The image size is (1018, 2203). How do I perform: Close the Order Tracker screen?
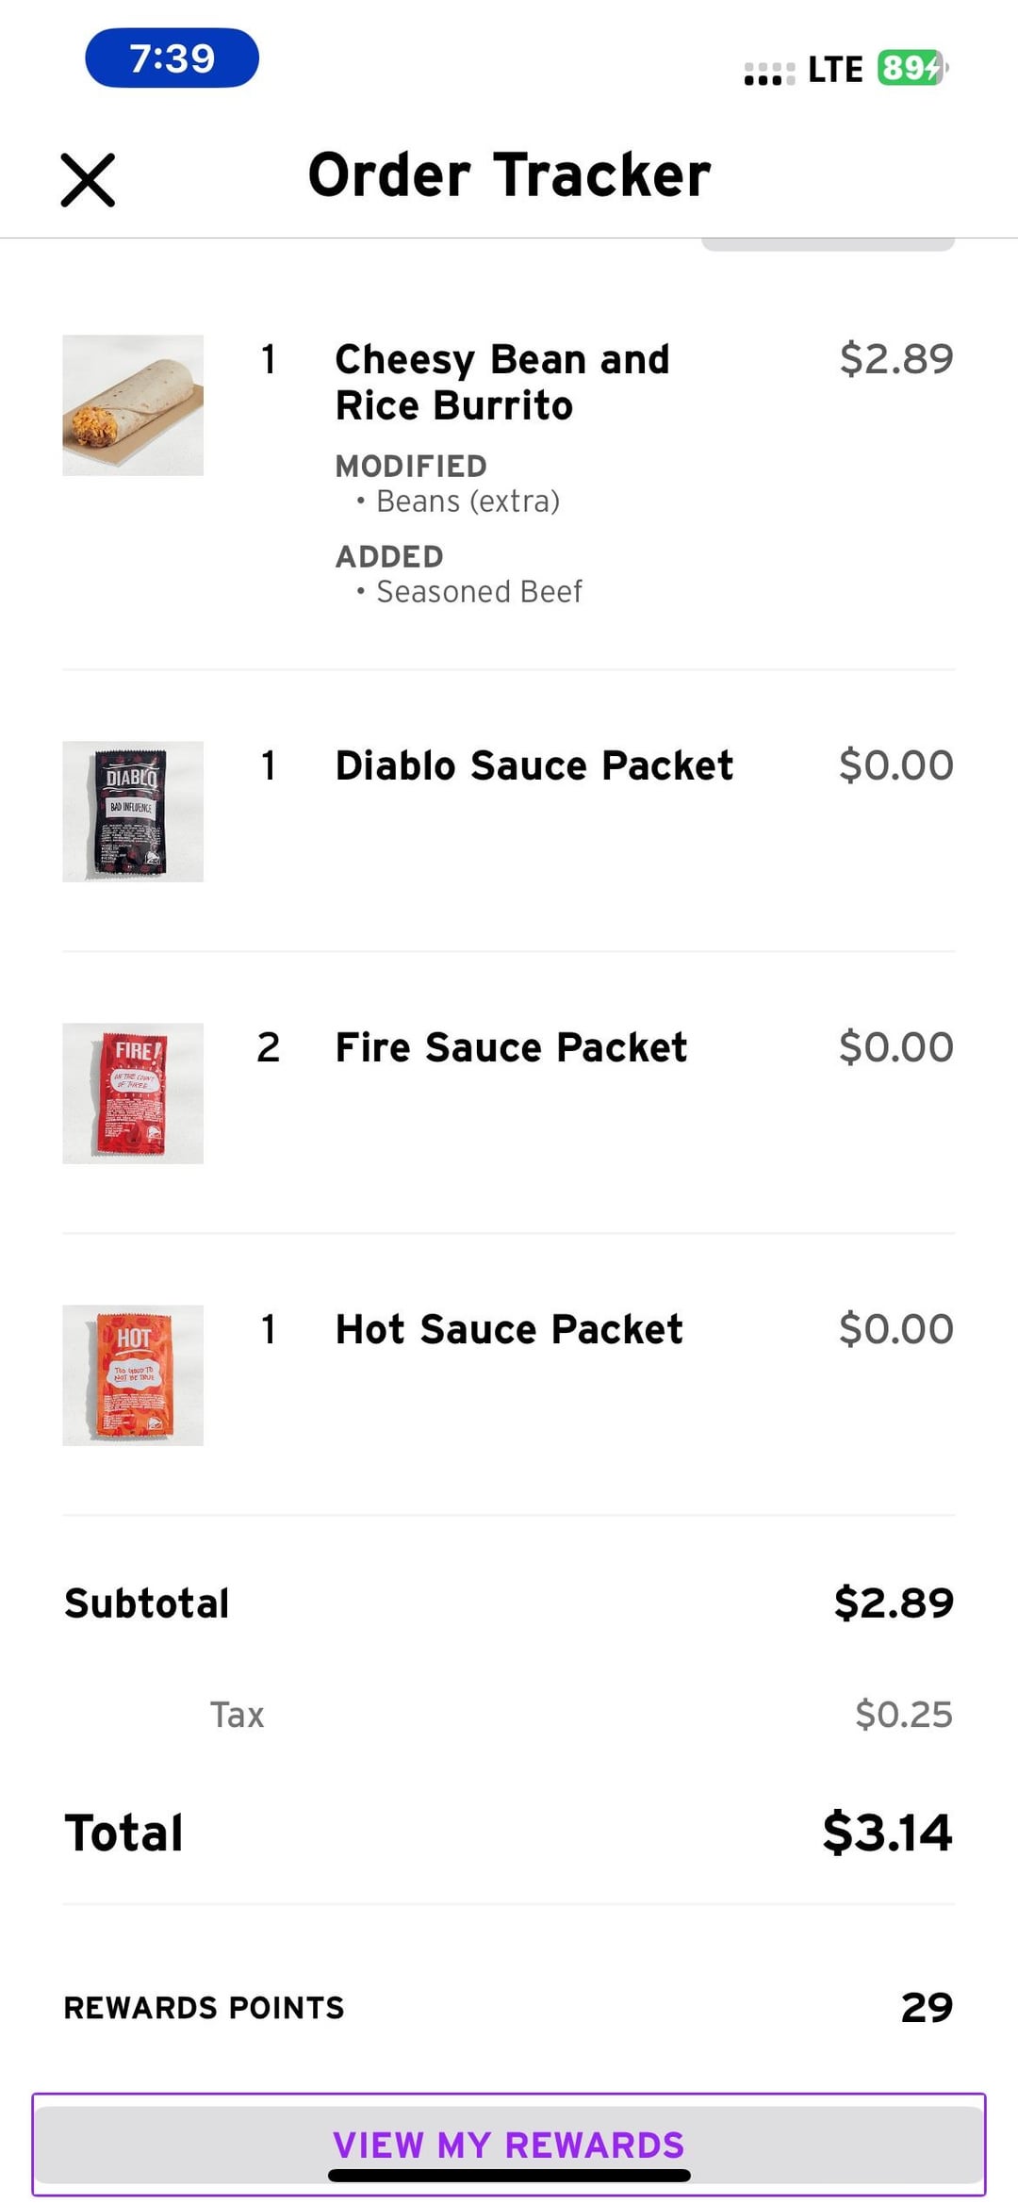pyautogui.click(x=88, y=179)
